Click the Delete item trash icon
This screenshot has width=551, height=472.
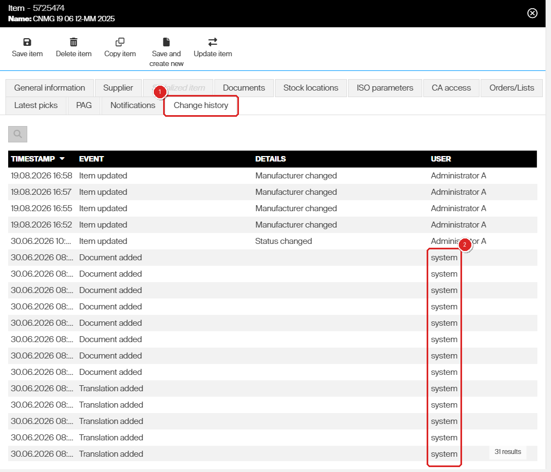click(74, 42)
